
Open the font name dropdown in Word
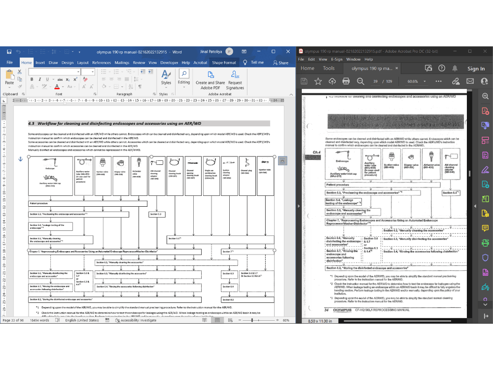click(x=78, y=72)
